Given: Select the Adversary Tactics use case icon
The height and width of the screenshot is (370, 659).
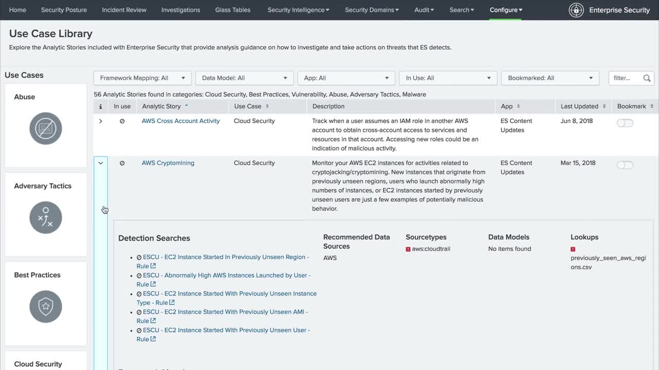Looking at the screenshot, I should coord(46,217).
